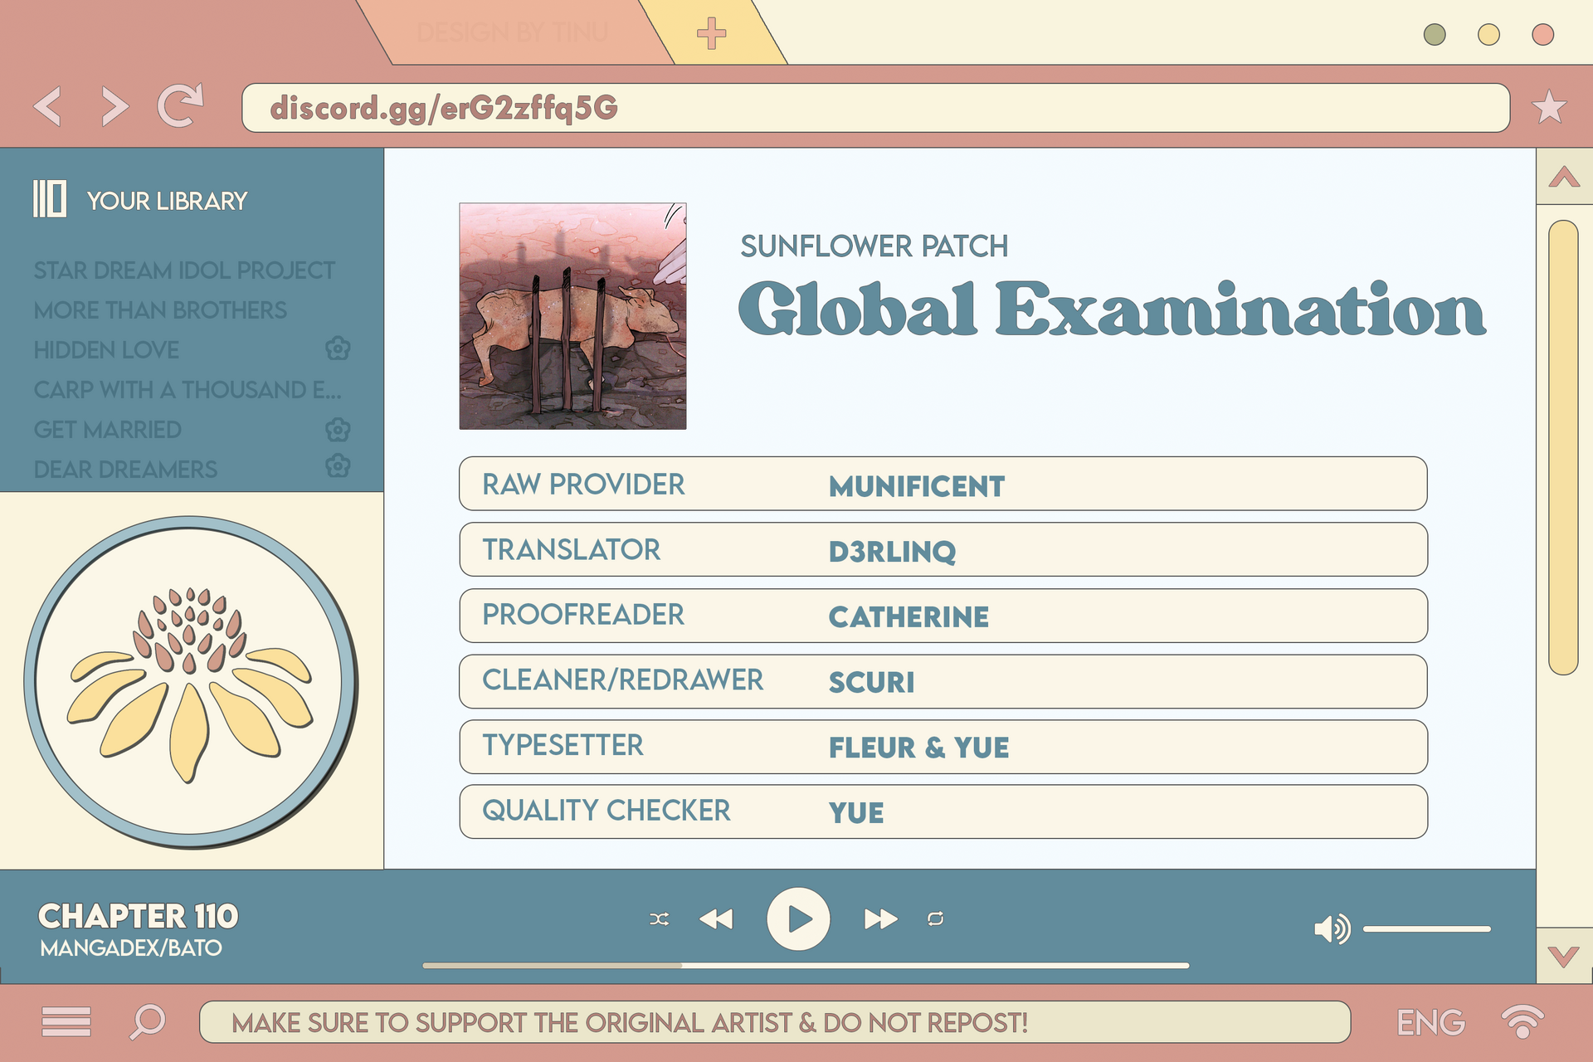
Task: Select Hidden Love in the library
Action: tap(106, 350)
